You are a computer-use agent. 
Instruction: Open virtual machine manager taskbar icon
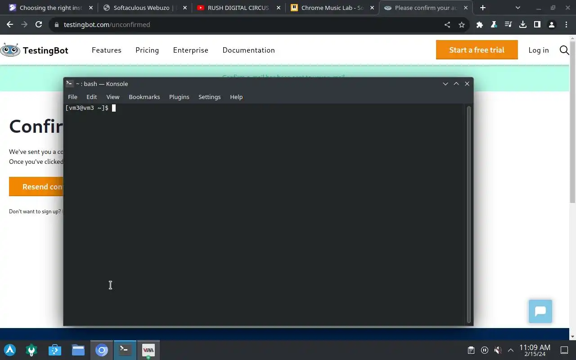tap(148, 350)
